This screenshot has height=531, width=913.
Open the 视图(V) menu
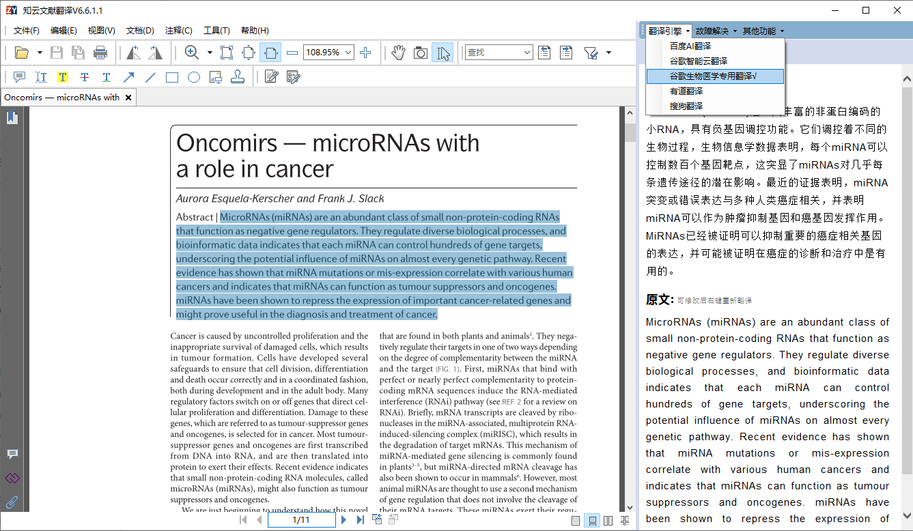(102, 31)
